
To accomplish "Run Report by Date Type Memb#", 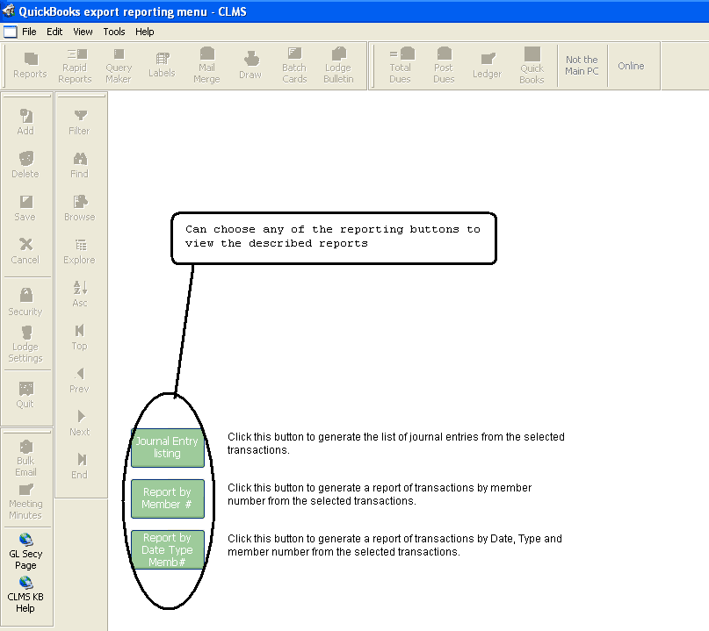I will click(167, 549).
